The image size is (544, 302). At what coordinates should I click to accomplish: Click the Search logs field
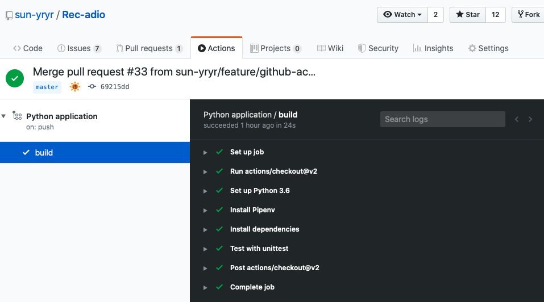(442, 119)
